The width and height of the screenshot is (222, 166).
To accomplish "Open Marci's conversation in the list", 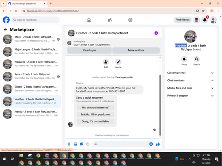I will [31, 39].
